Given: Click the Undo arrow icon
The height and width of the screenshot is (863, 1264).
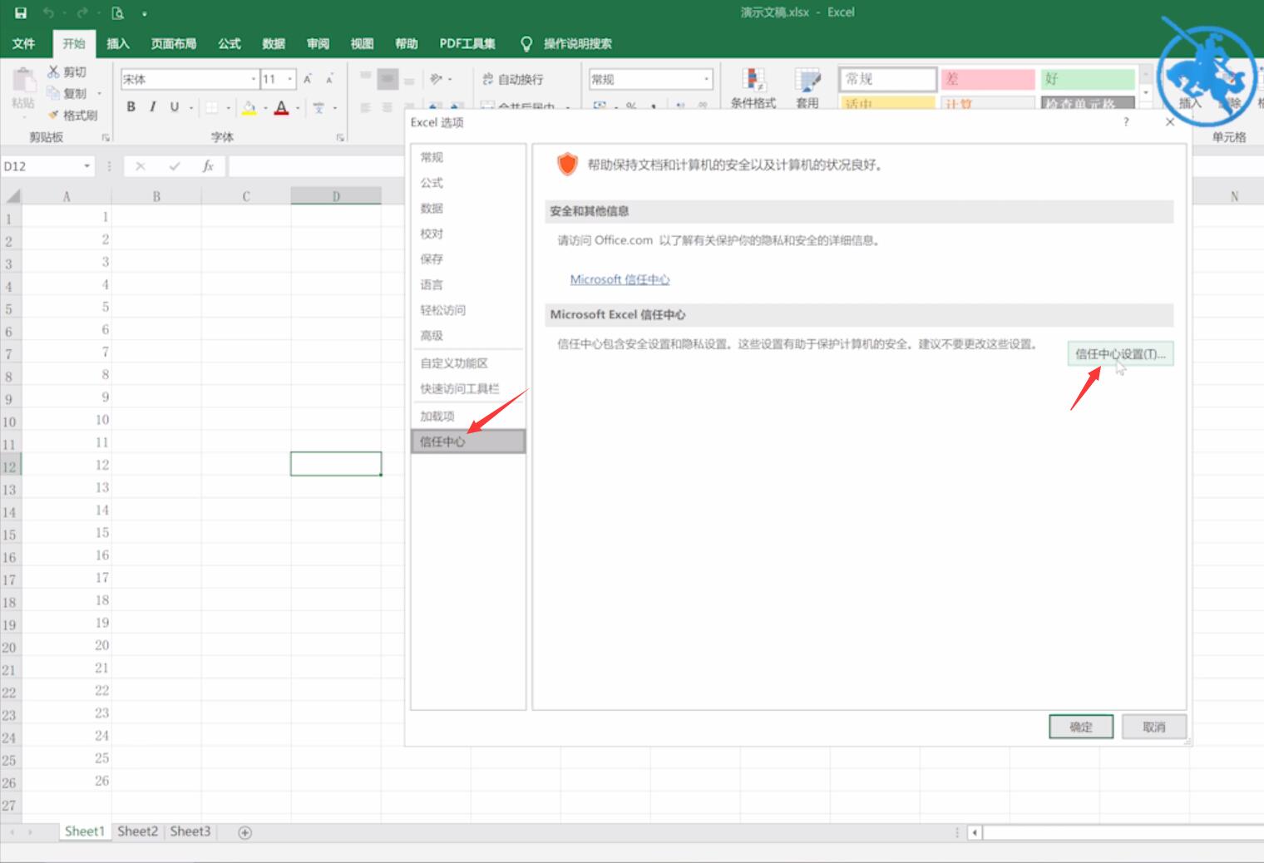Looking at the screenshot, I should (49, 12).
